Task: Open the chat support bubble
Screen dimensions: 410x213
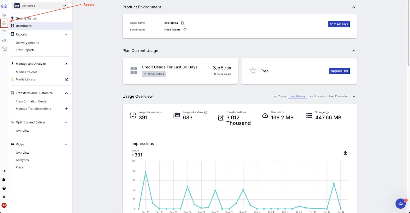Action: [x=401, y=204]
